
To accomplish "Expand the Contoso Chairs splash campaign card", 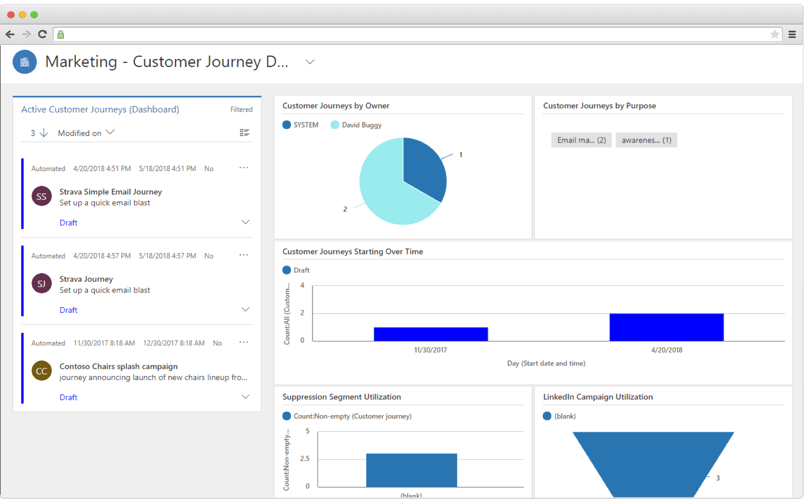I will (245, 397).
